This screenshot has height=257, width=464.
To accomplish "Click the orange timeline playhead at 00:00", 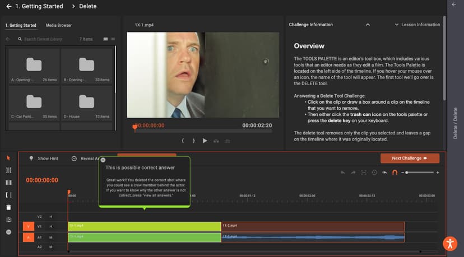I will (69, 193).
